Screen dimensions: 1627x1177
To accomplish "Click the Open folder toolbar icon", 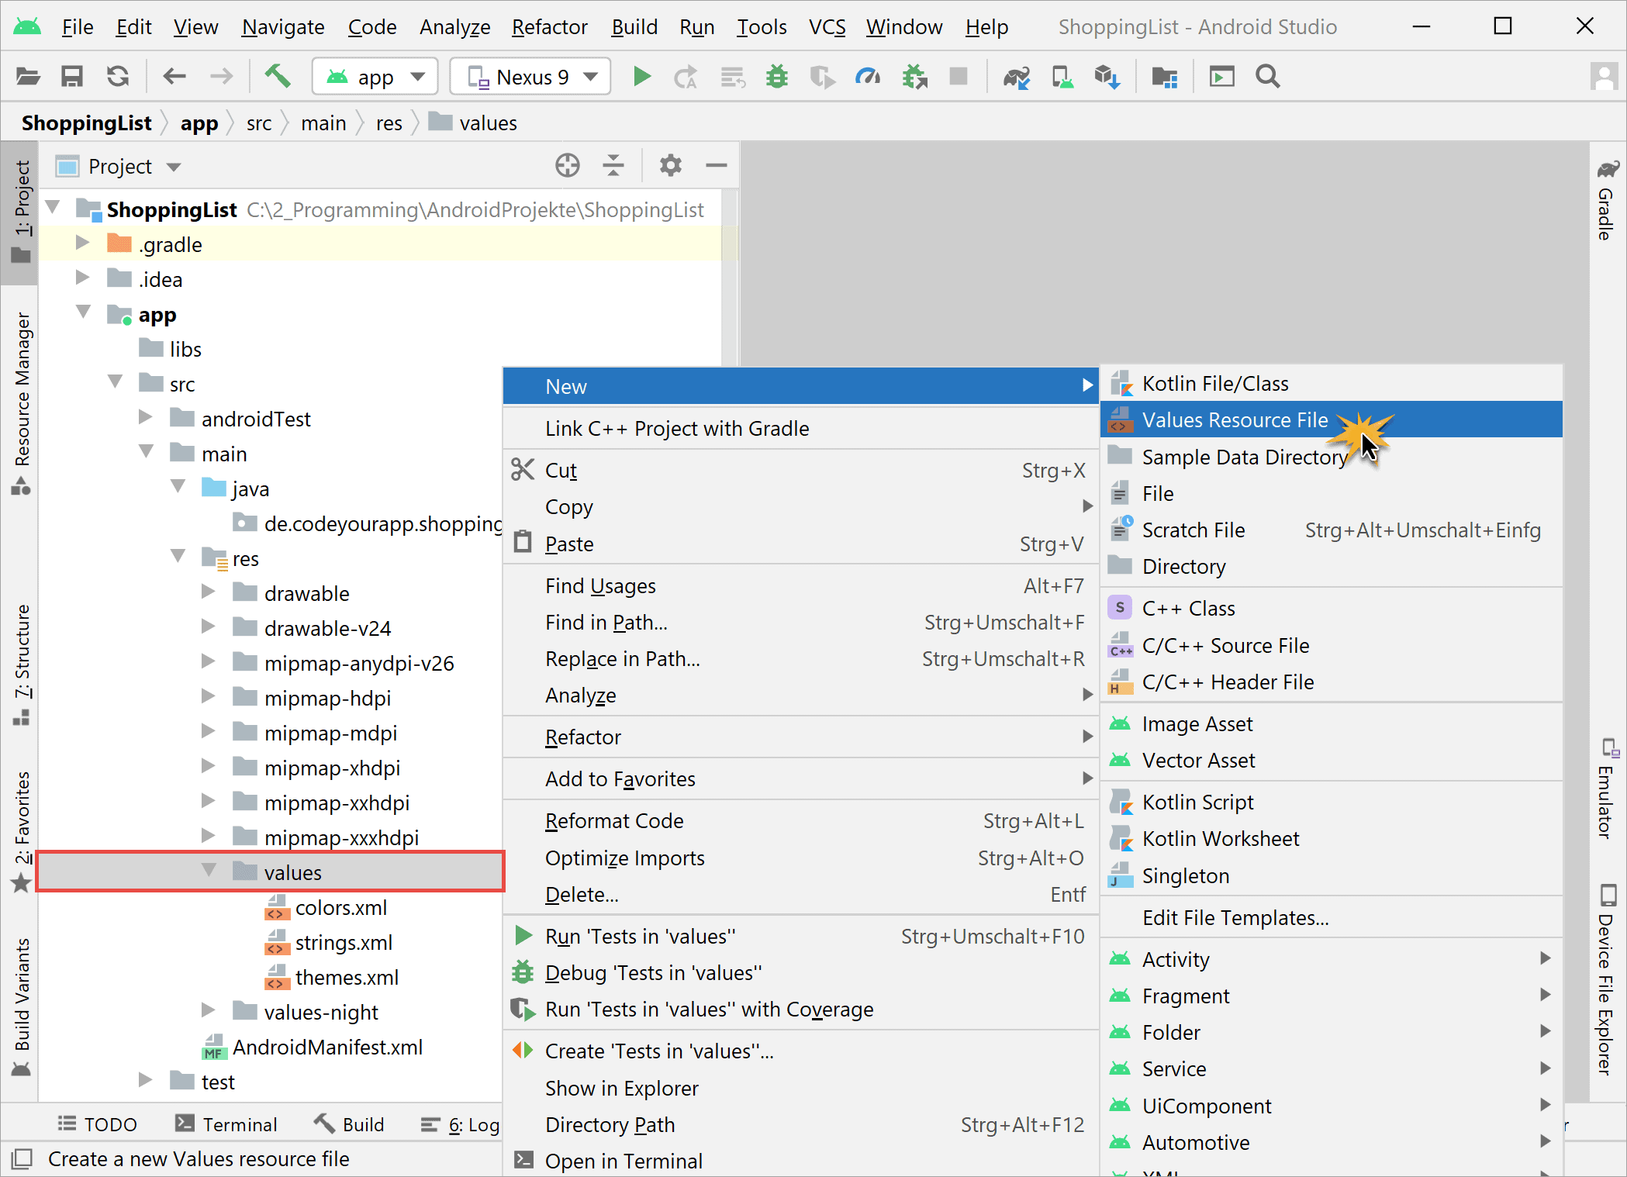I will coord(28,76).
